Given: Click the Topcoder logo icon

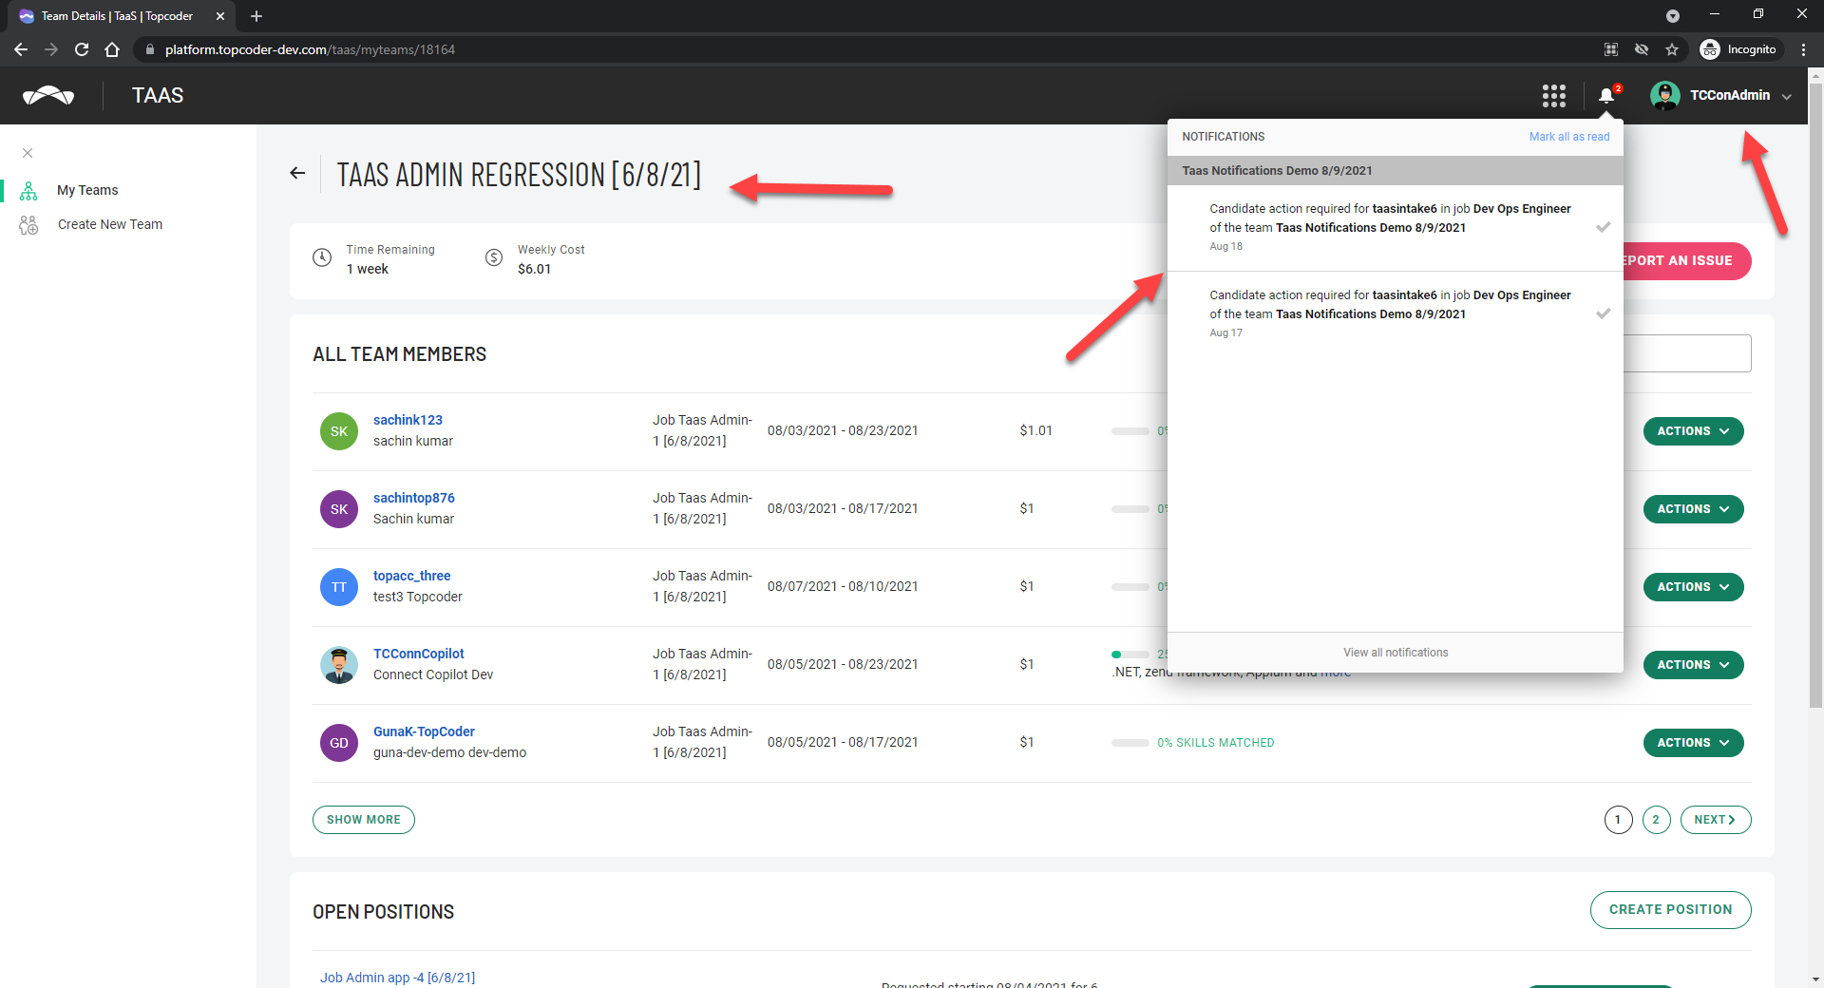Looking at the screenshot, I should click(48, 95).
